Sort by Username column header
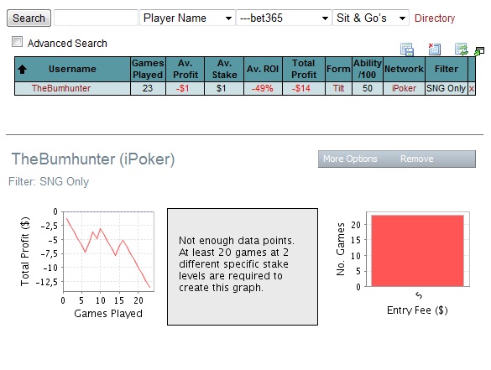 pos(72,69)
